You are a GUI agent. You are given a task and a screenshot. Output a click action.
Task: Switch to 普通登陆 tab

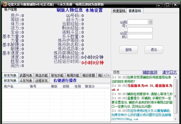point(135,11)
